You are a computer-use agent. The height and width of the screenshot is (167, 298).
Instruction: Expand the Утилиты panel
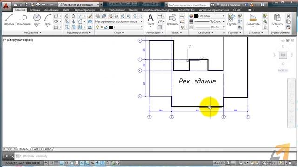(x=256, y=33)
